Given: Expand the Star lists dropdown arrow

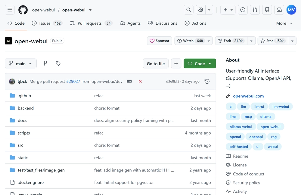Looking at the screenshot, I should [x=292, y=41].
